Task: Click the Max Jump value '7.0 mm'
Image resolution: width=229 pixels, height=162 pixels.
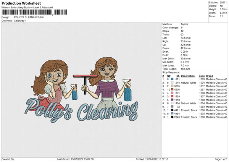Action: [x=185, y=65]
